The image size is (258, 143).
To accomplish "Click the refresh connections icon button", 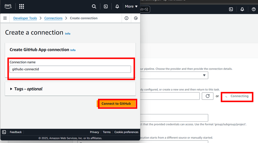I will [208, 96].
